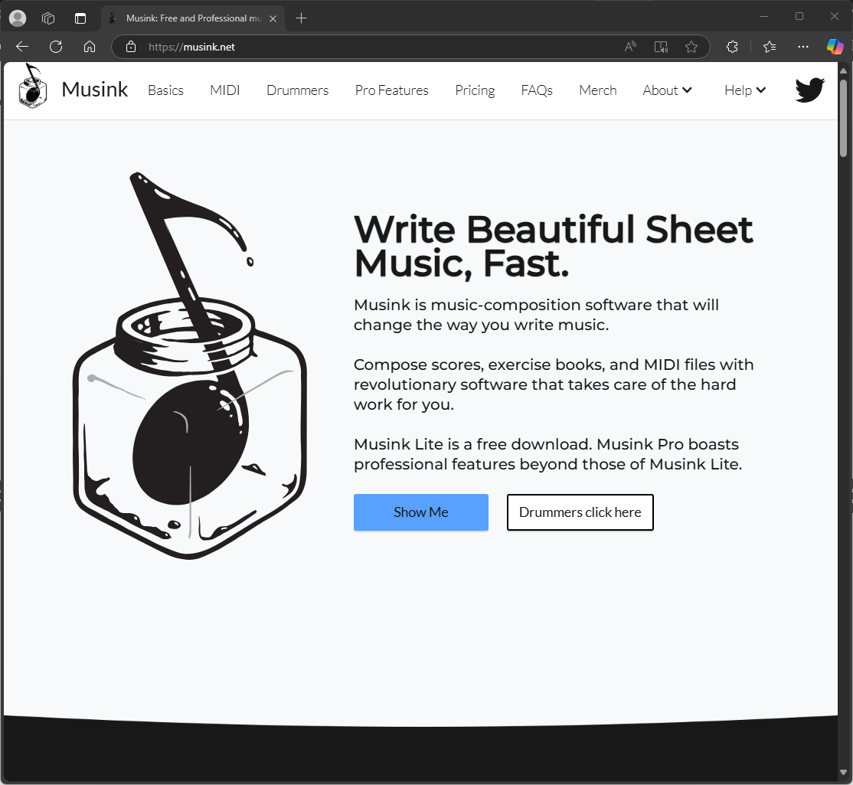The image size is (853, 785).
Task: Open the Pro Features nav link
Action: coord(391,90)
